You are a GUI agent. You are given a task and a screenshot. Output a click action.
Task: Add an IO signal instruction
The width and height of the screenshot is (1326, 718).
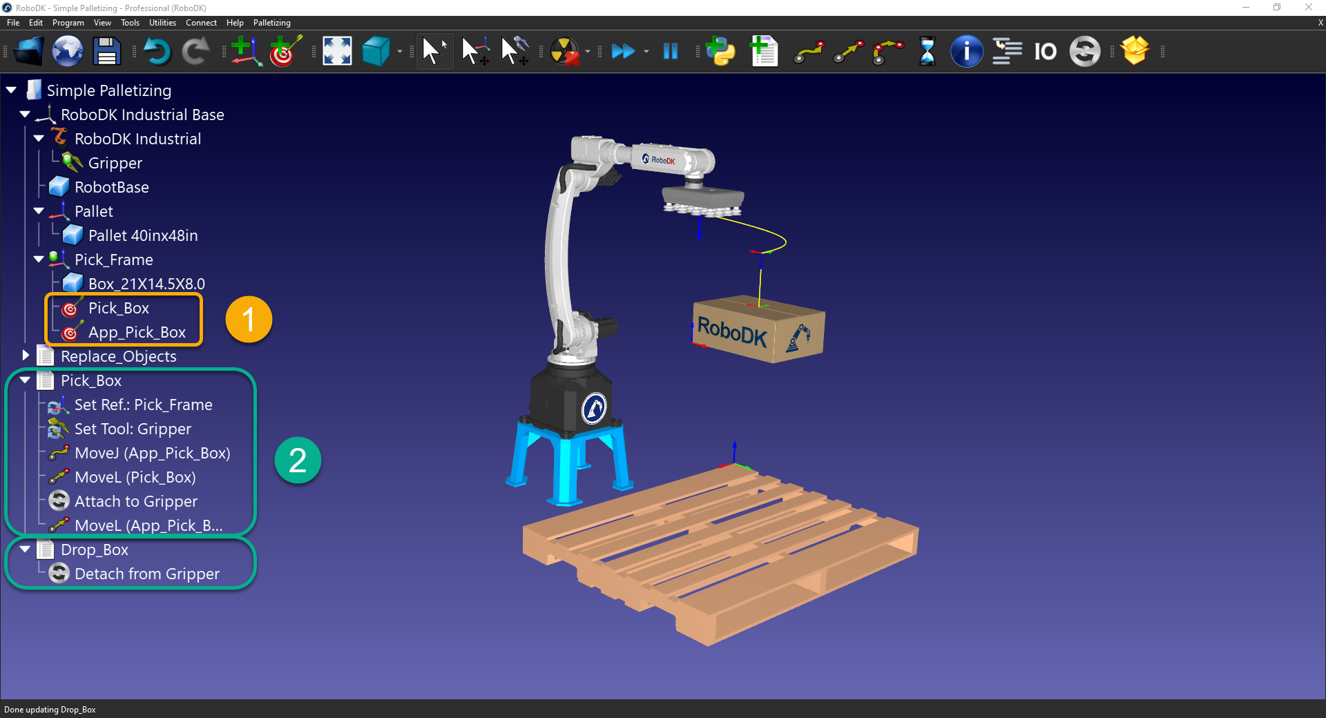[1045, 51]
